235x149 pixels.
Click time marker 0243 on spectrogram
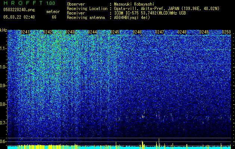tap(70, 32)
